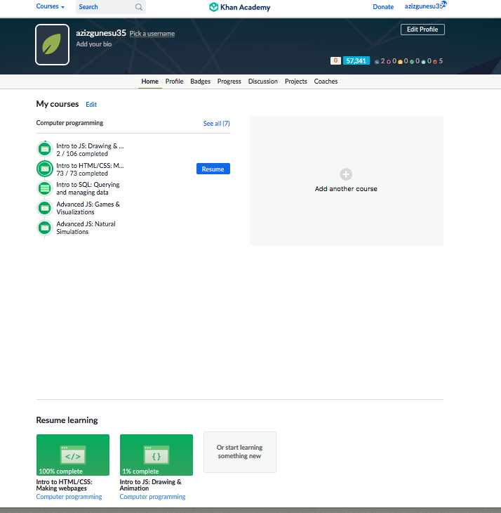Click 100% complete HTML/CSS thumbnail

73,455
